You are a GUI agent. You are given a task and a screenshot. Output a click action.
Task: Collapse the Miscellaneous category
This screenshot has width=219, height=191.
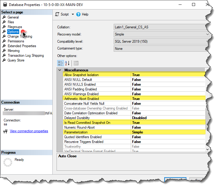click(x=60, y=70)
